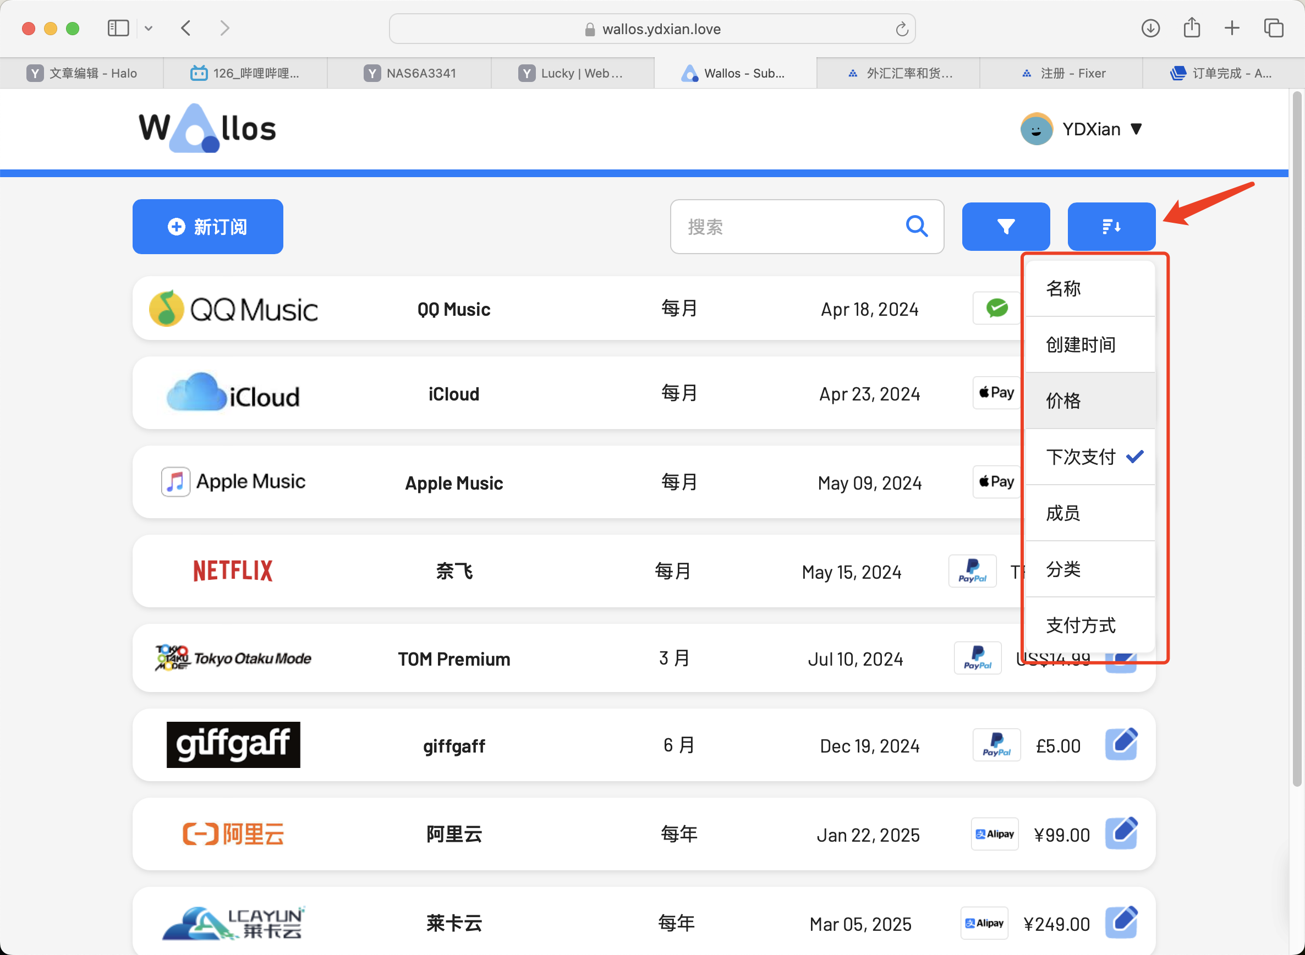1305x955 pixels.
Task: Go back in Safari
Action: click(x=185, y=28)
